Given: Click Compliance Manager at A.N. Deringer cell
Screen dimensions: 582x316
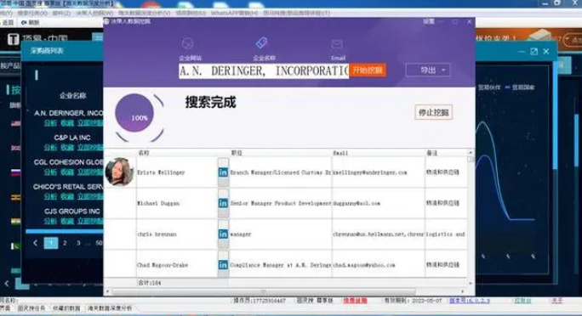Looking at the screenshot, I should tap(281, 265).
